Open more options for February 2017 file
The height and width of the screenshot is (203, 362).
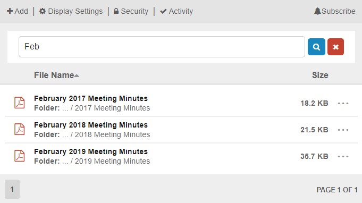click(343, 103)
